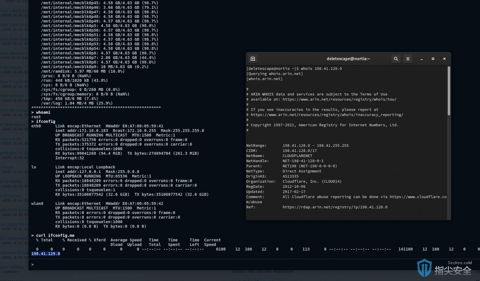Click the 'whois 198.41.129.0' command line

pyautogui.click(x=294, y=69)
